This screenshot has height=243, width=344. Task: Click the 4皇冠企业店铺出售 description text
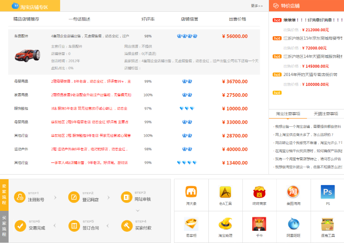[x=90, y=36]
